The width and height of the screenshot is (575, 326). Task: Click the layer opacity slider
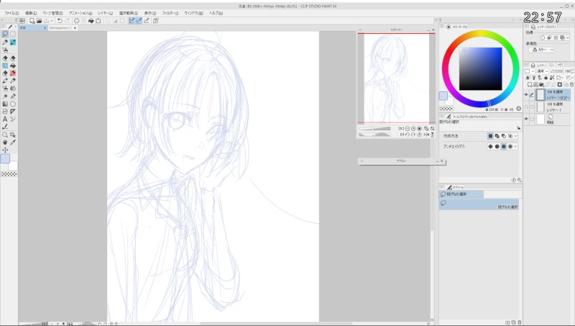556,71
